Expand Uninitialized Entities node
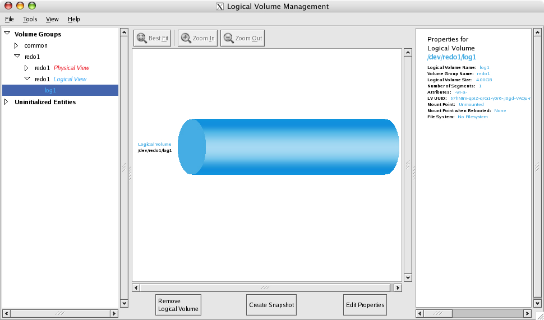Screen dimensions: 544x320 pyautogui.click(x=7, y=102)
